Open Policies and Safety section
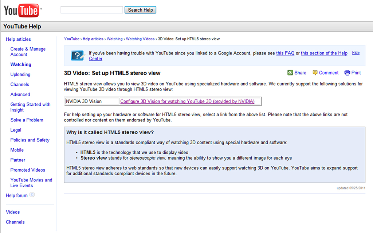 point(30,140)
